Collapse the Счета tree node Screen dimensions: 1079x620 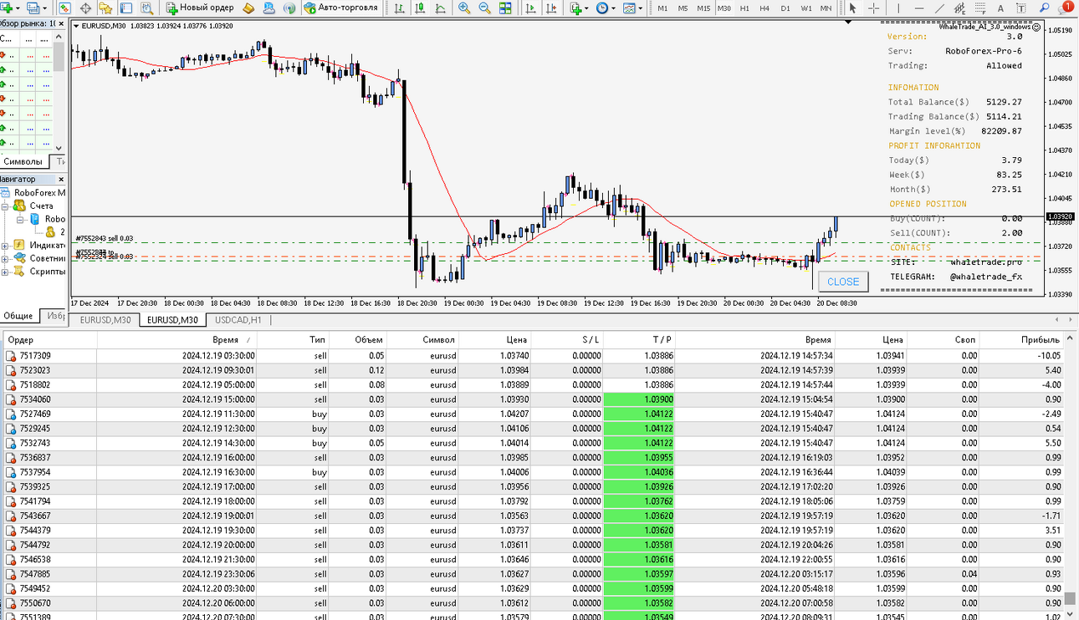(x=5, y=206)
